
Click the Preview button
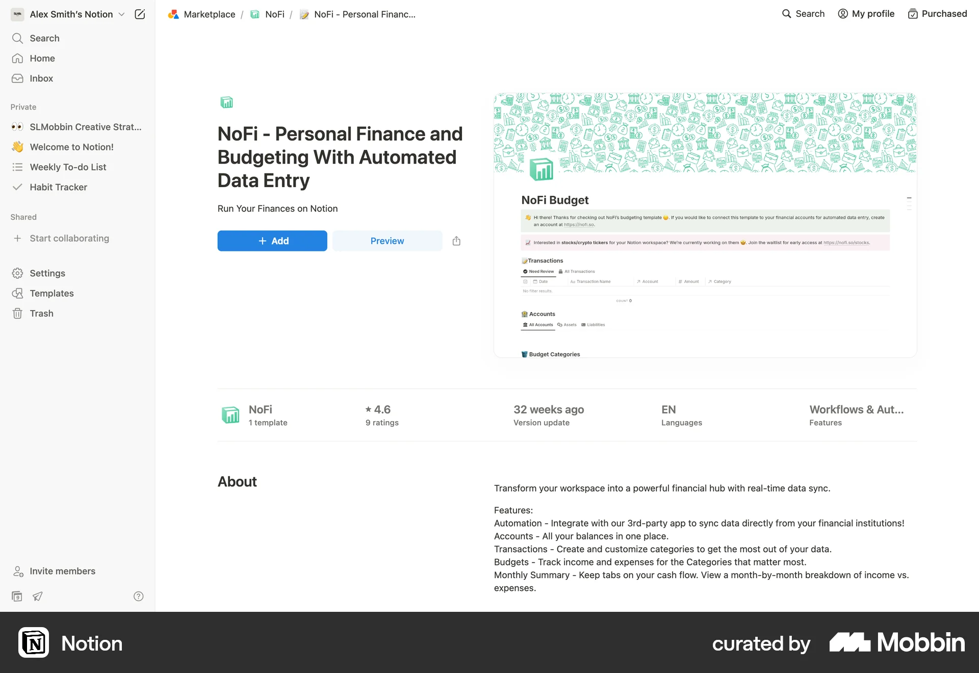click(x=387, y=241)
